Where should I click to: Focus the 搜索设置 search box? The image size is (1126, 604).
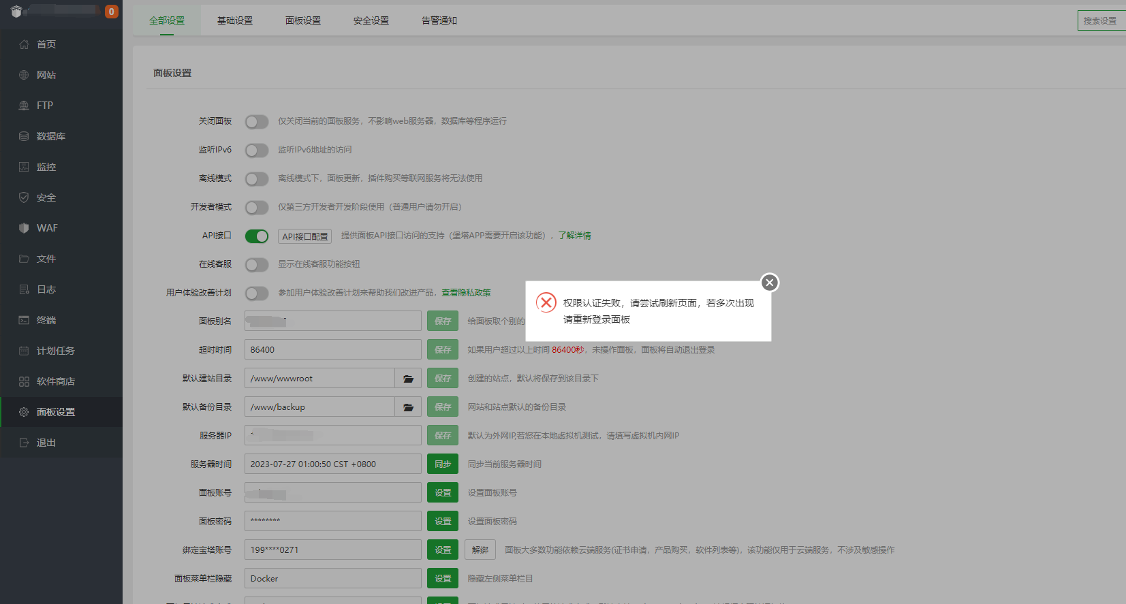(1101, 20)
